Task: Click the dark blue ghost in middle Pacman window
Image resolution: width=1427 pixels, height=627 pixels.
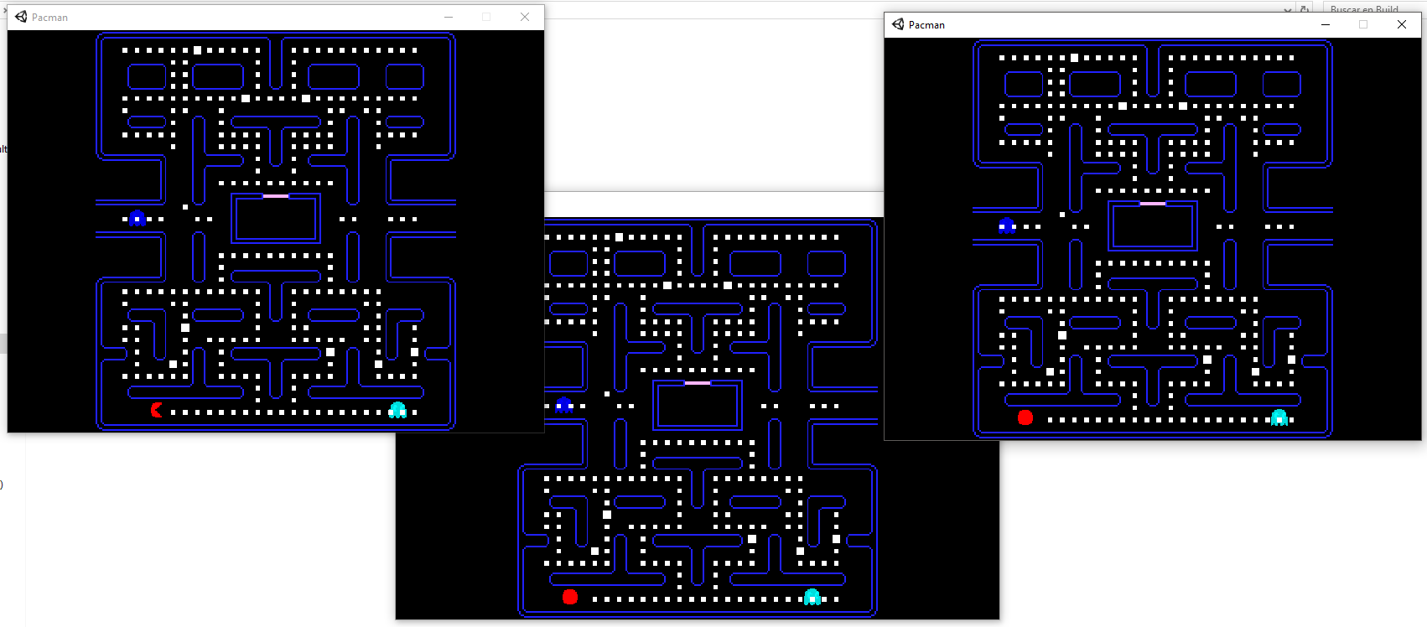Action: pos(564,405)
